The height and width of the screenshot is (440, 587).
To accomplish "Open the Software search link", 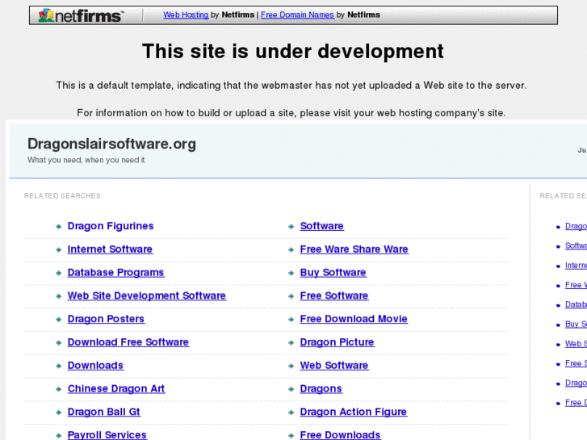I will [322, 226].
